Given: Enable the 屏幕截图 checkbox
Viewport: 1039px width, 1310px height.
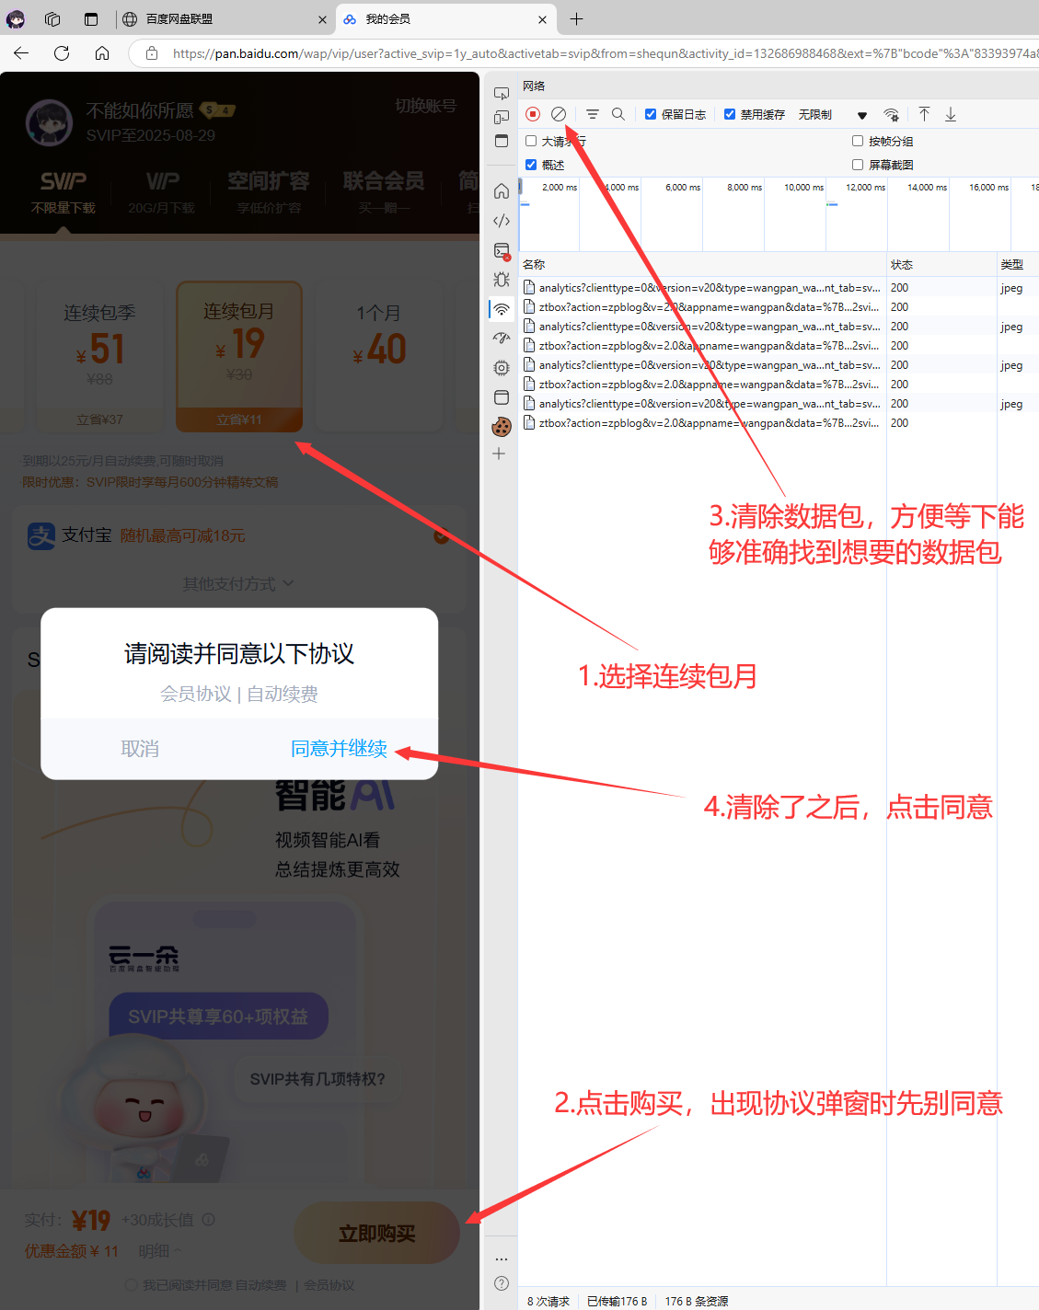Looking at the screenshot, I should point(858,165).
